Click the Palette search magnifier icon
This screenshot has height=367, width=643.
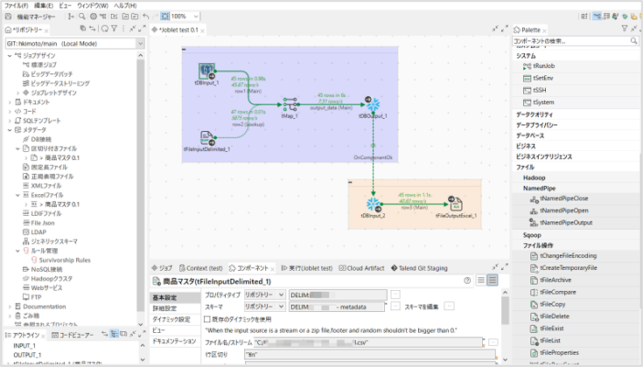pyautogui.click(x=633, y=41)
